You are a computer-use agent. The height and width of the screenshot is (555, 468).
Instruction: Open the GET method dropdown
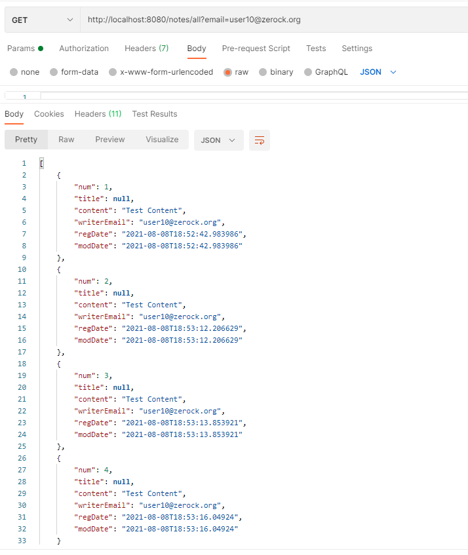click(43, 20)
